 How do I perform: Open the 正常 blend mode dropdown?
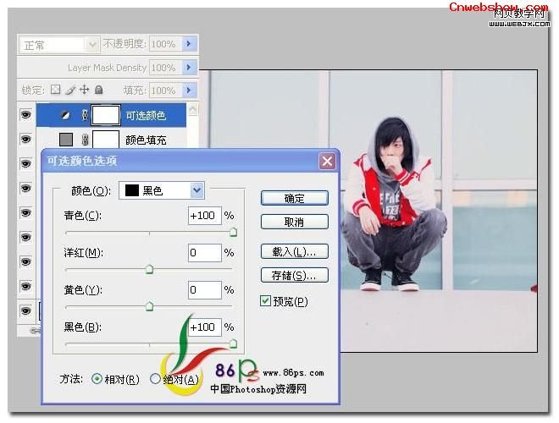pos(58,45)
